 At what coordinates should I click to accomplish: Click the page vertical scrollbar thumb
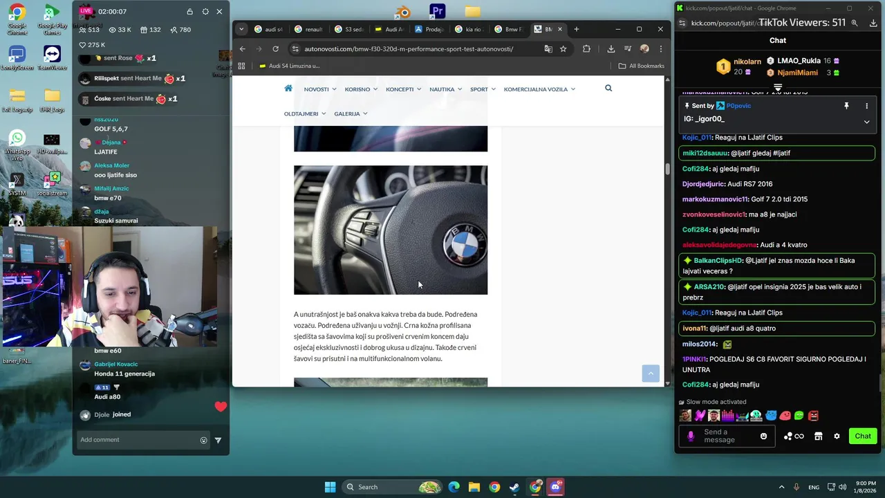tap(667, 169)
